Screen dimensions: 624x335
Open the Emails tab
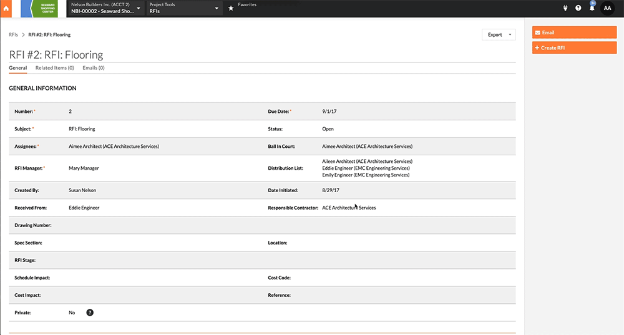point(94,68)
